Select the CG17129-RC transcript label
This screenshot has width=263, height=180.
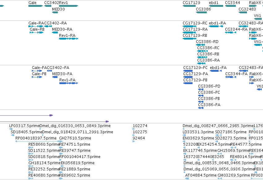pos(195,23)
